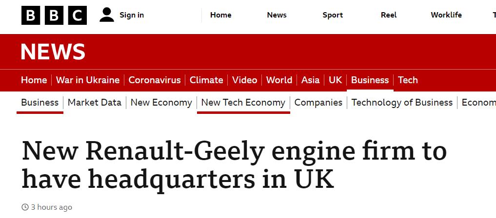This screenshot has width=496, height=218.
Task: Click the Sign in person icon
Action: [106, 15]
